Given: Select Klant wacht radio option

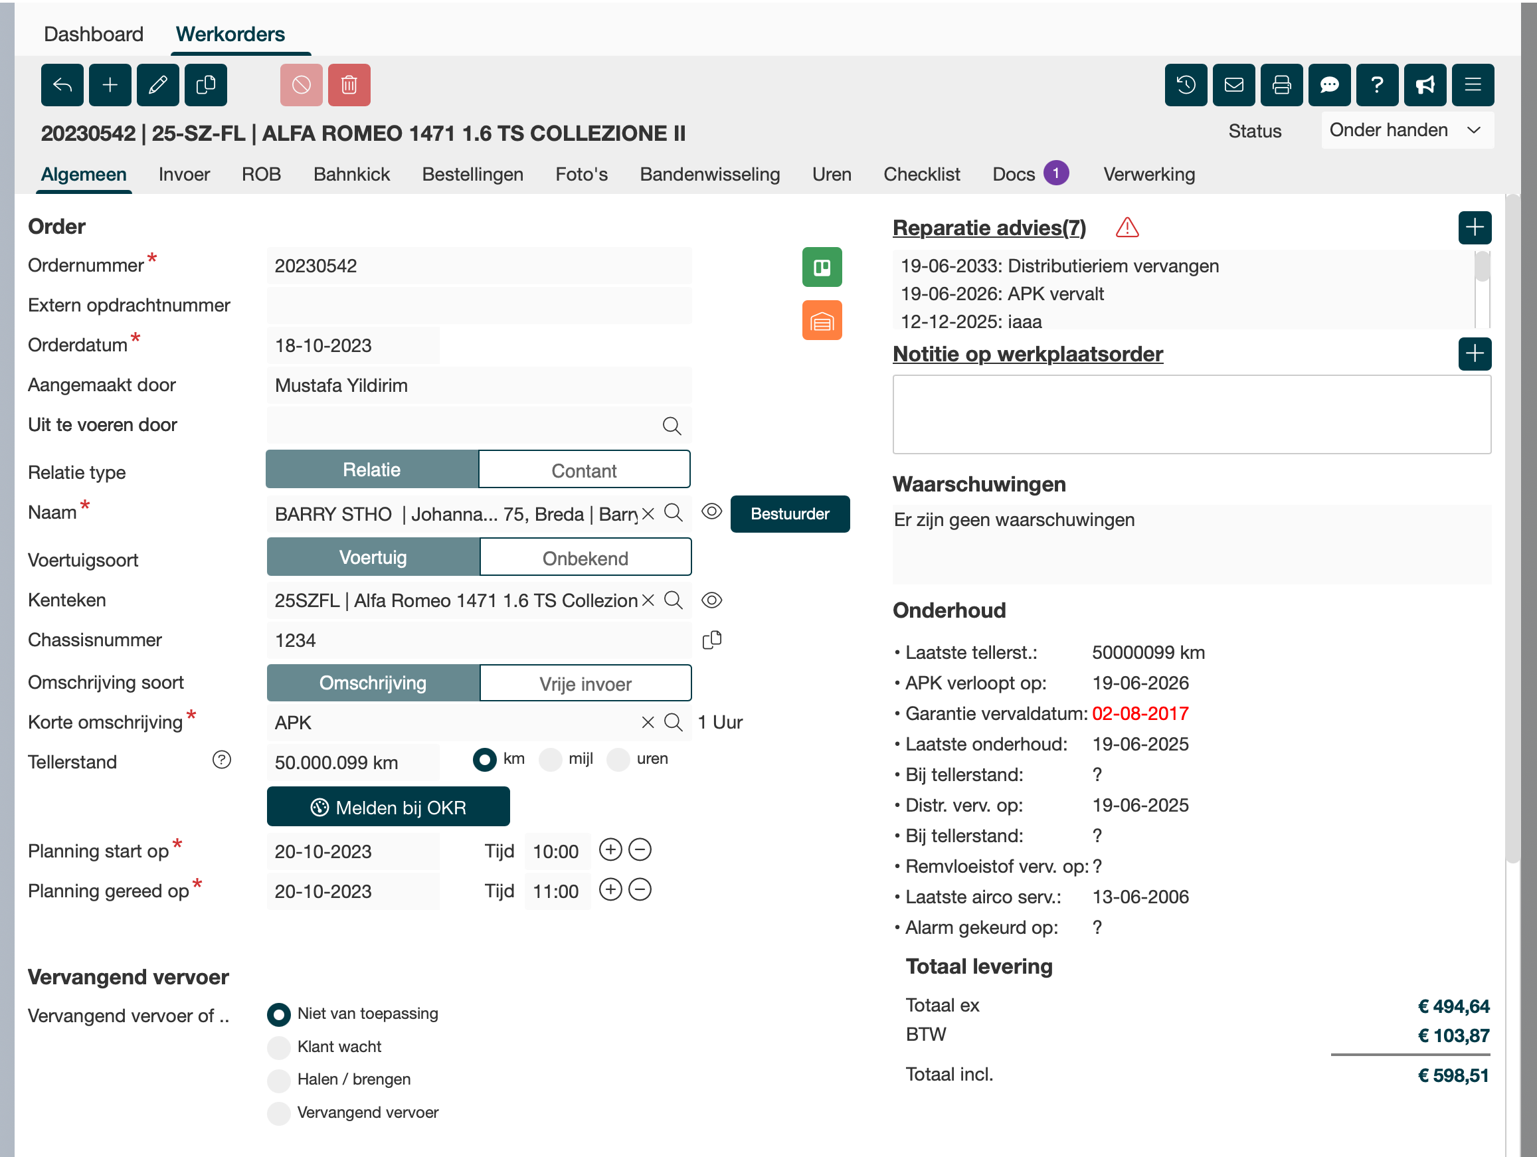Looking at the screenshot, I should click(278, 1047).
